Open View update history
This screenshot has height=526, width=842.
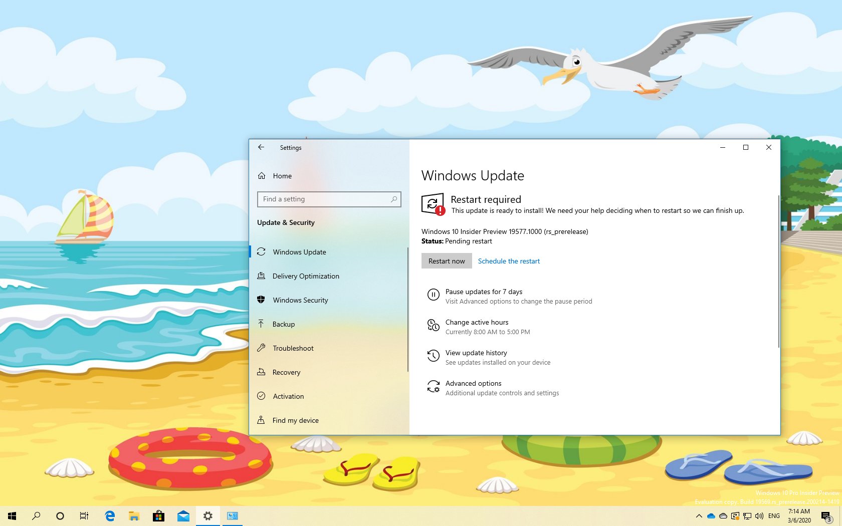coord(489,357)
